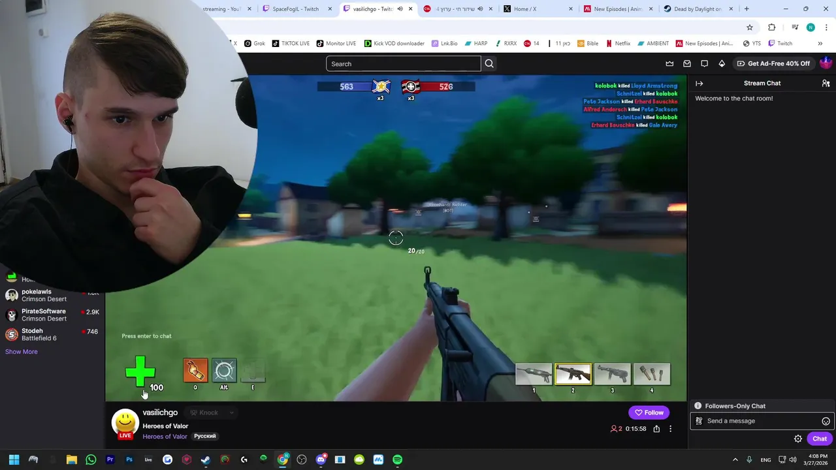Image resolution: width=836 pixels, height=470 pixels.
Task: Open the Netflix bookmark
Action: pos(618,44)
